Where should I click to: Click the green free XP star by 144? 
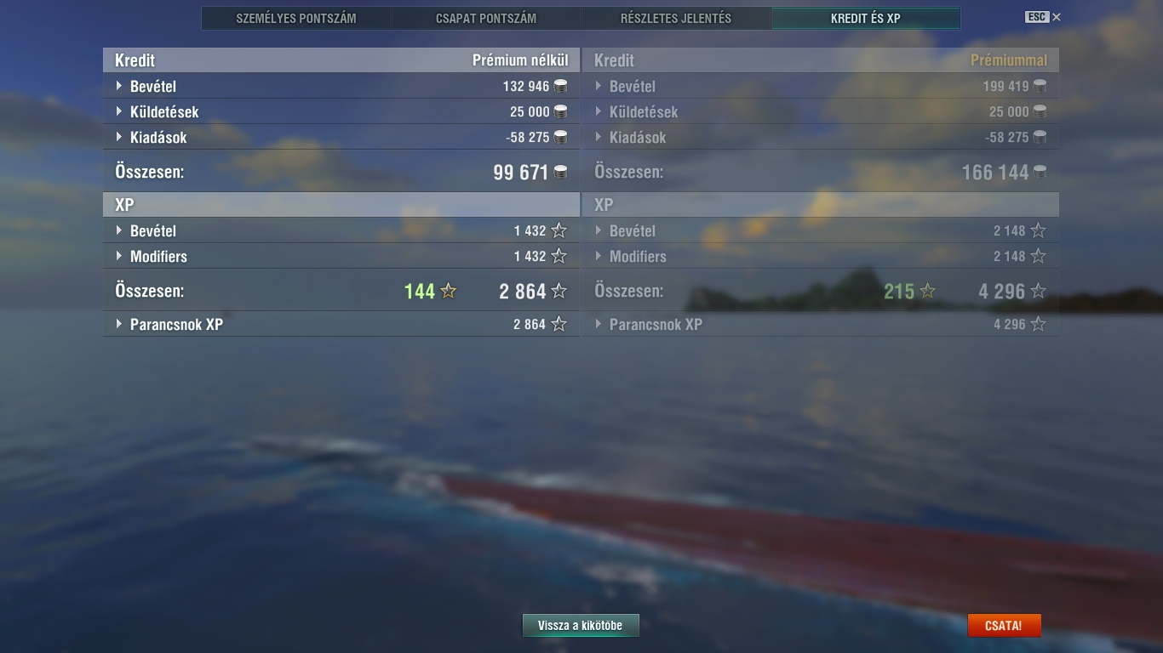(449, 292)
